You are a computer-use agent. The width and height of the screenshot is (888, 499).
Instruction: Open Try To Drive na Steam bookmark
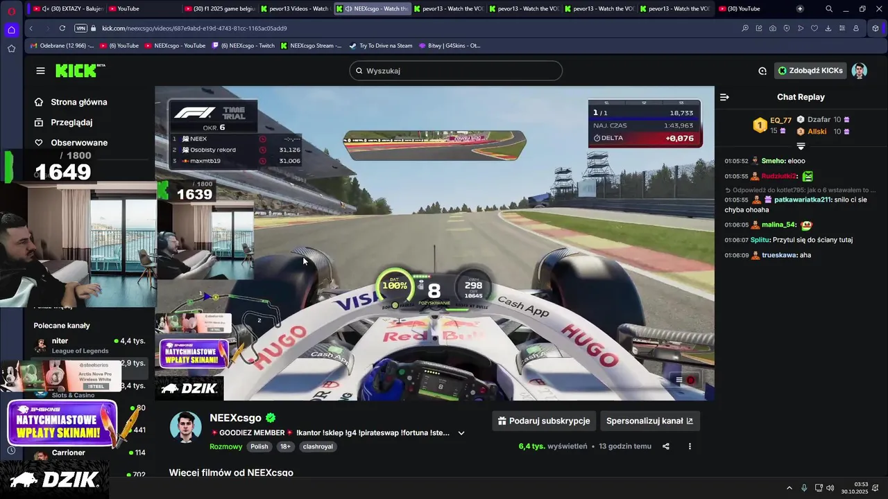point(380,46)
